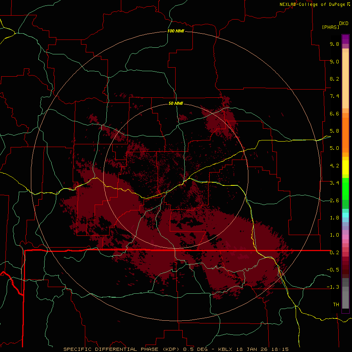Click the 3.4 color scale value
352x352 pixels.
334,183
